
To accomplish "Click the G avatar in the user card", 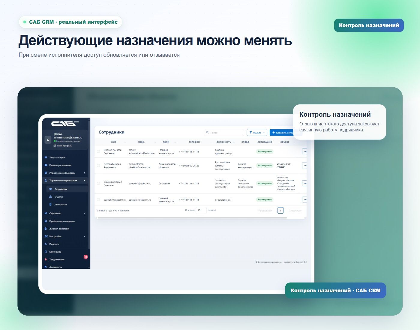I will [x=48, y=140].
